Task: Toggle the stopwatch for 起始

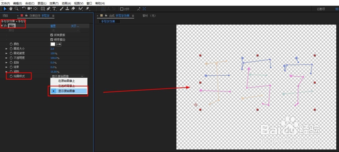Action: pyautogui.click(x=11, y=62)
